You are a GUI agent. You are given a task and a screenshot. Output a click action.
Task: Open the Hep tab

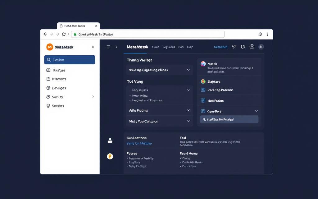[x=190, y=47]
